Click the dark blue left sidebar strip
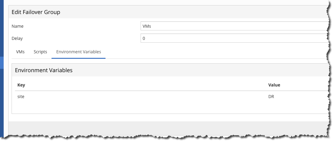This screenshot has height=141, width=333. click(2, 97)
